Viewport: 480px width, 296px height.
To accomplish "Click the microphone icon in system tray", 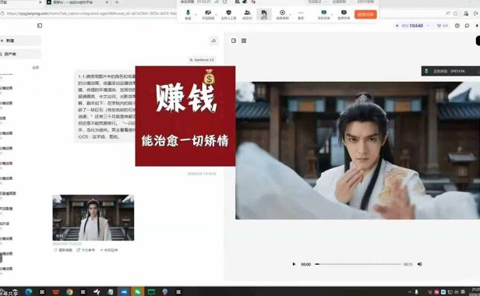I will point(416,292).
